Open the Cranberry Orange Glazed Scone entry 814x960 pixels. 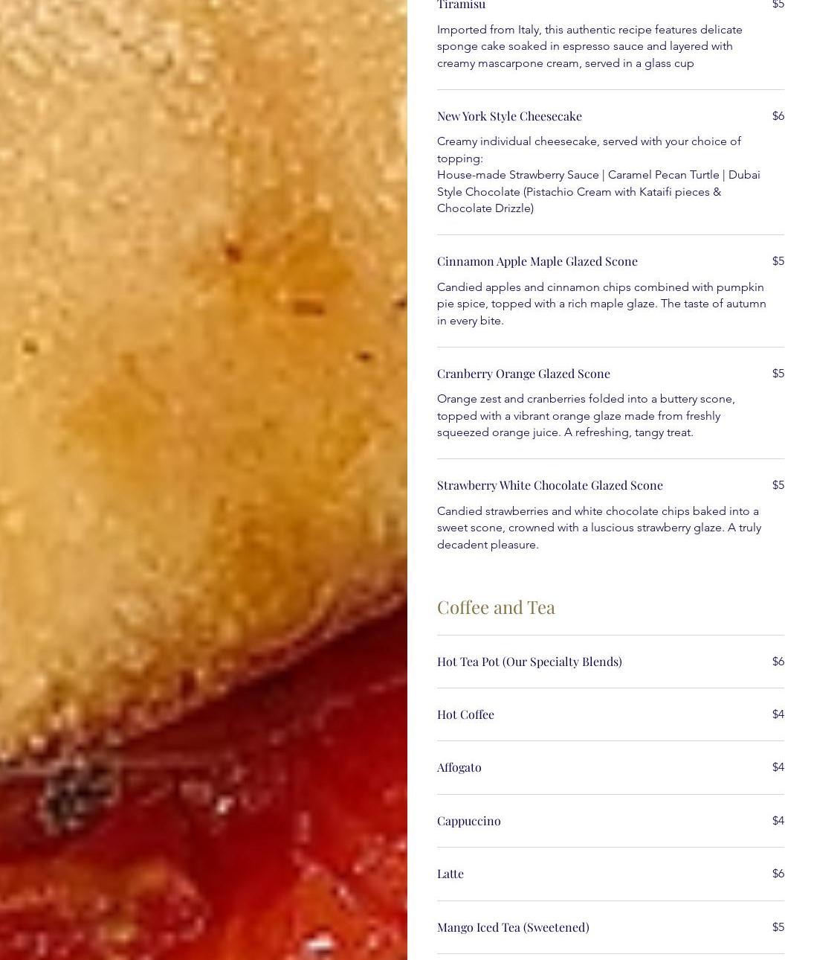coord(523,374)
